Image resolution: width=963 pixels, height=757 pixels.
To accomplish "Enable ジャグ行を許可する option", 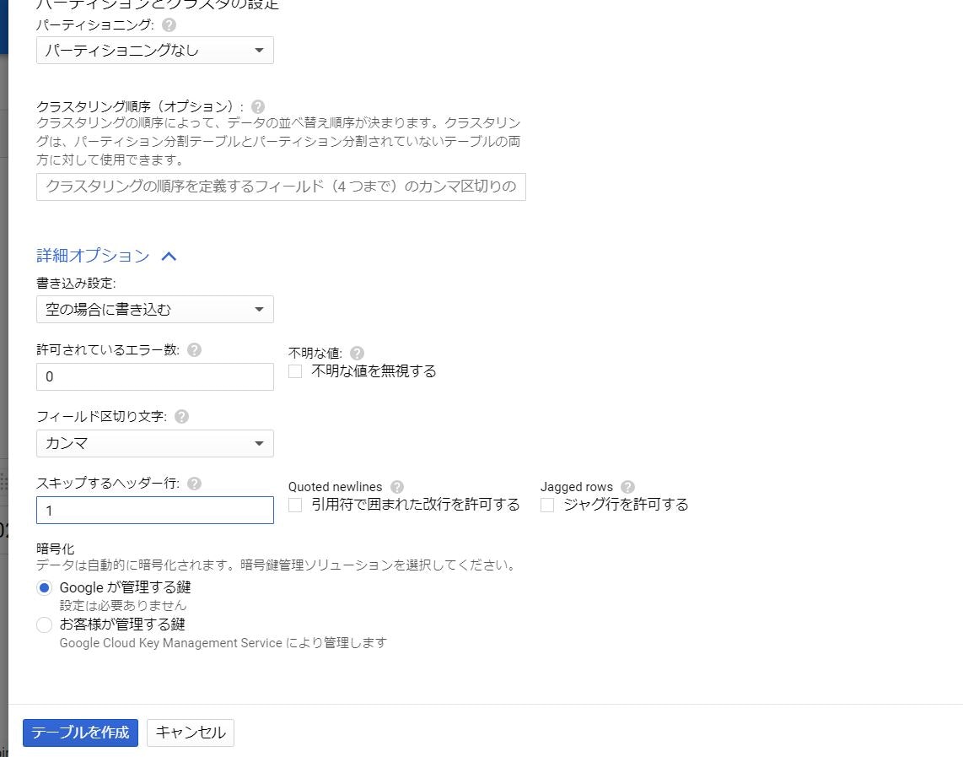I will pos(547,505).
